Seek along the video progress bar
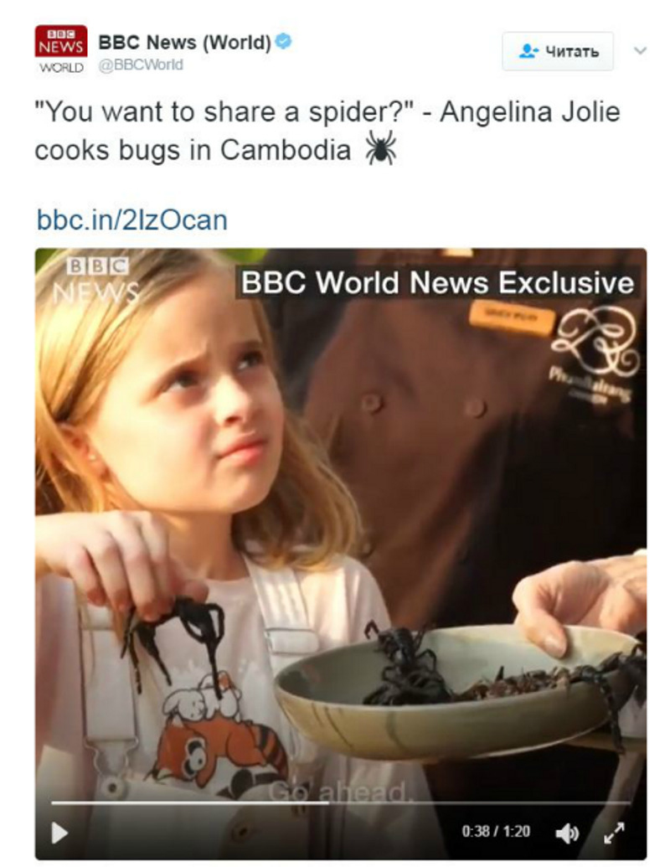Viewport: 670px width, 867px height. 341,802
